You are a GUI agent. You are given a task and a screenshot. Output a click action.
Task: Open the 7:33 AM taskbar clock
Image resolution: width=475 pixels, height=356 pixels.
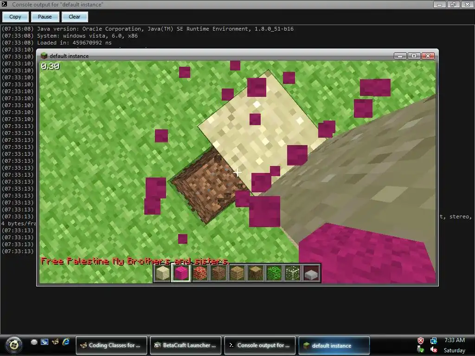point(455,340)
